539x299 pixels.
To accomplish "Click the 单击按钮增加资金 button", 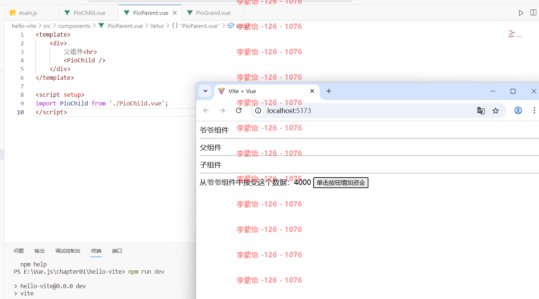I will tap(341, 183).
